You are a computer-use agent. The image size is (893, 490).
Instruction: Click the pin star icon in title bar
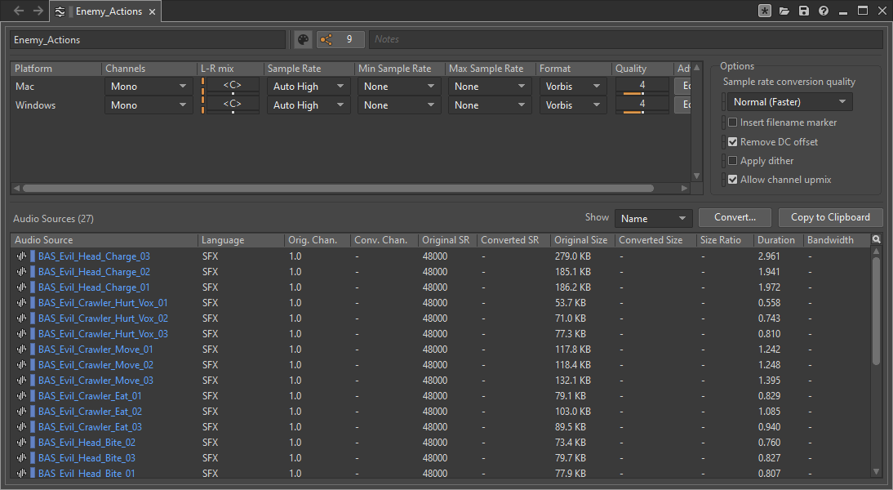click(x=764, y=11)
